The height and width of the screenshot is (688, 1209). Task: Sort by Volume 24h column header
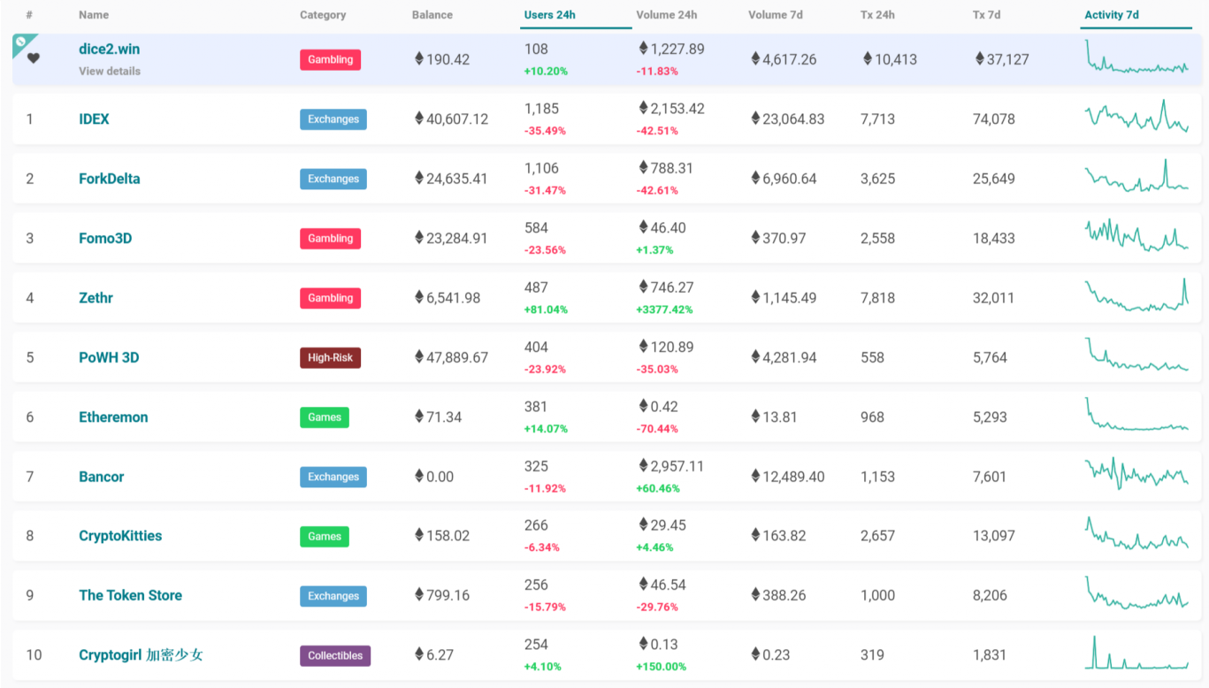[x=666, y=15]
